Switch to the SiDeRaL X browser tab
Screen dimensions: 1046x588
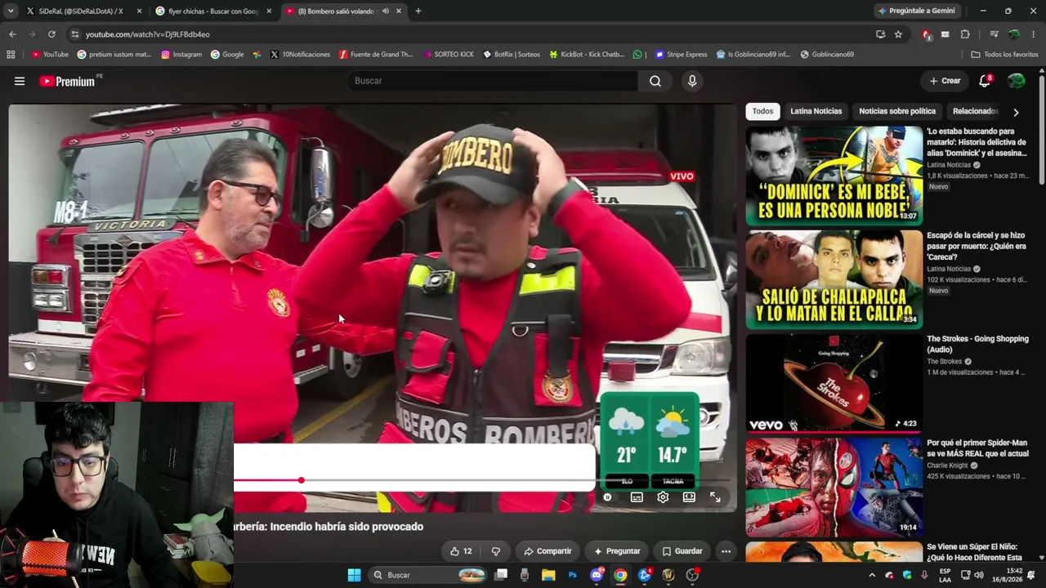point(80,11)
